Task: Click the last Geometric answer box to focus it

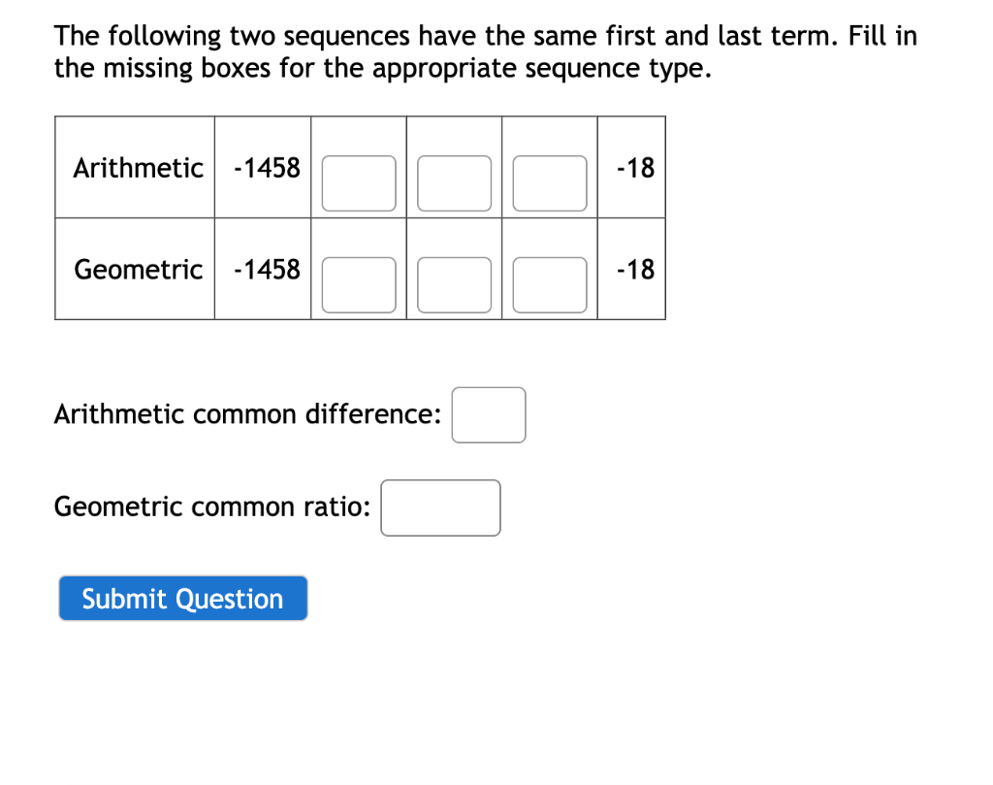Action: pos(549,284)
